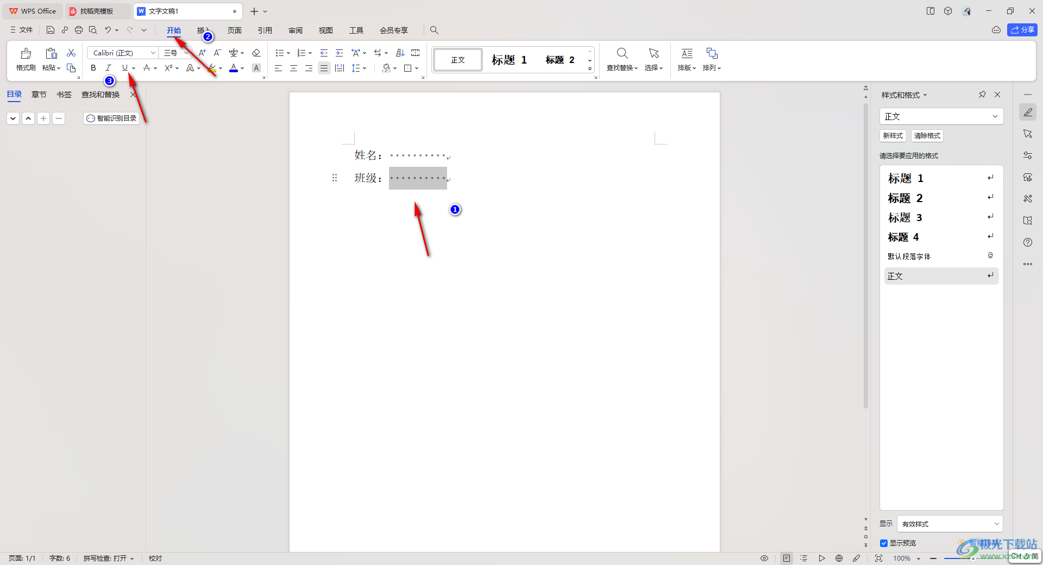Open the 视图 ribbon tab
This screenshot has width=1043, height=565.
pyautogui.click(x=326, y=30)
